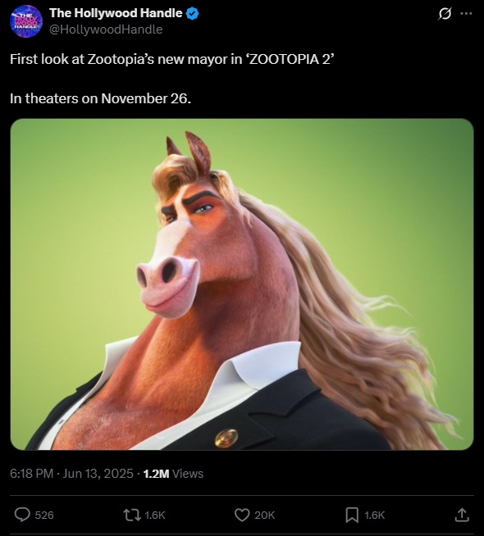
Task: Click the 20K likes count
Action: click(x=264, y=516)
